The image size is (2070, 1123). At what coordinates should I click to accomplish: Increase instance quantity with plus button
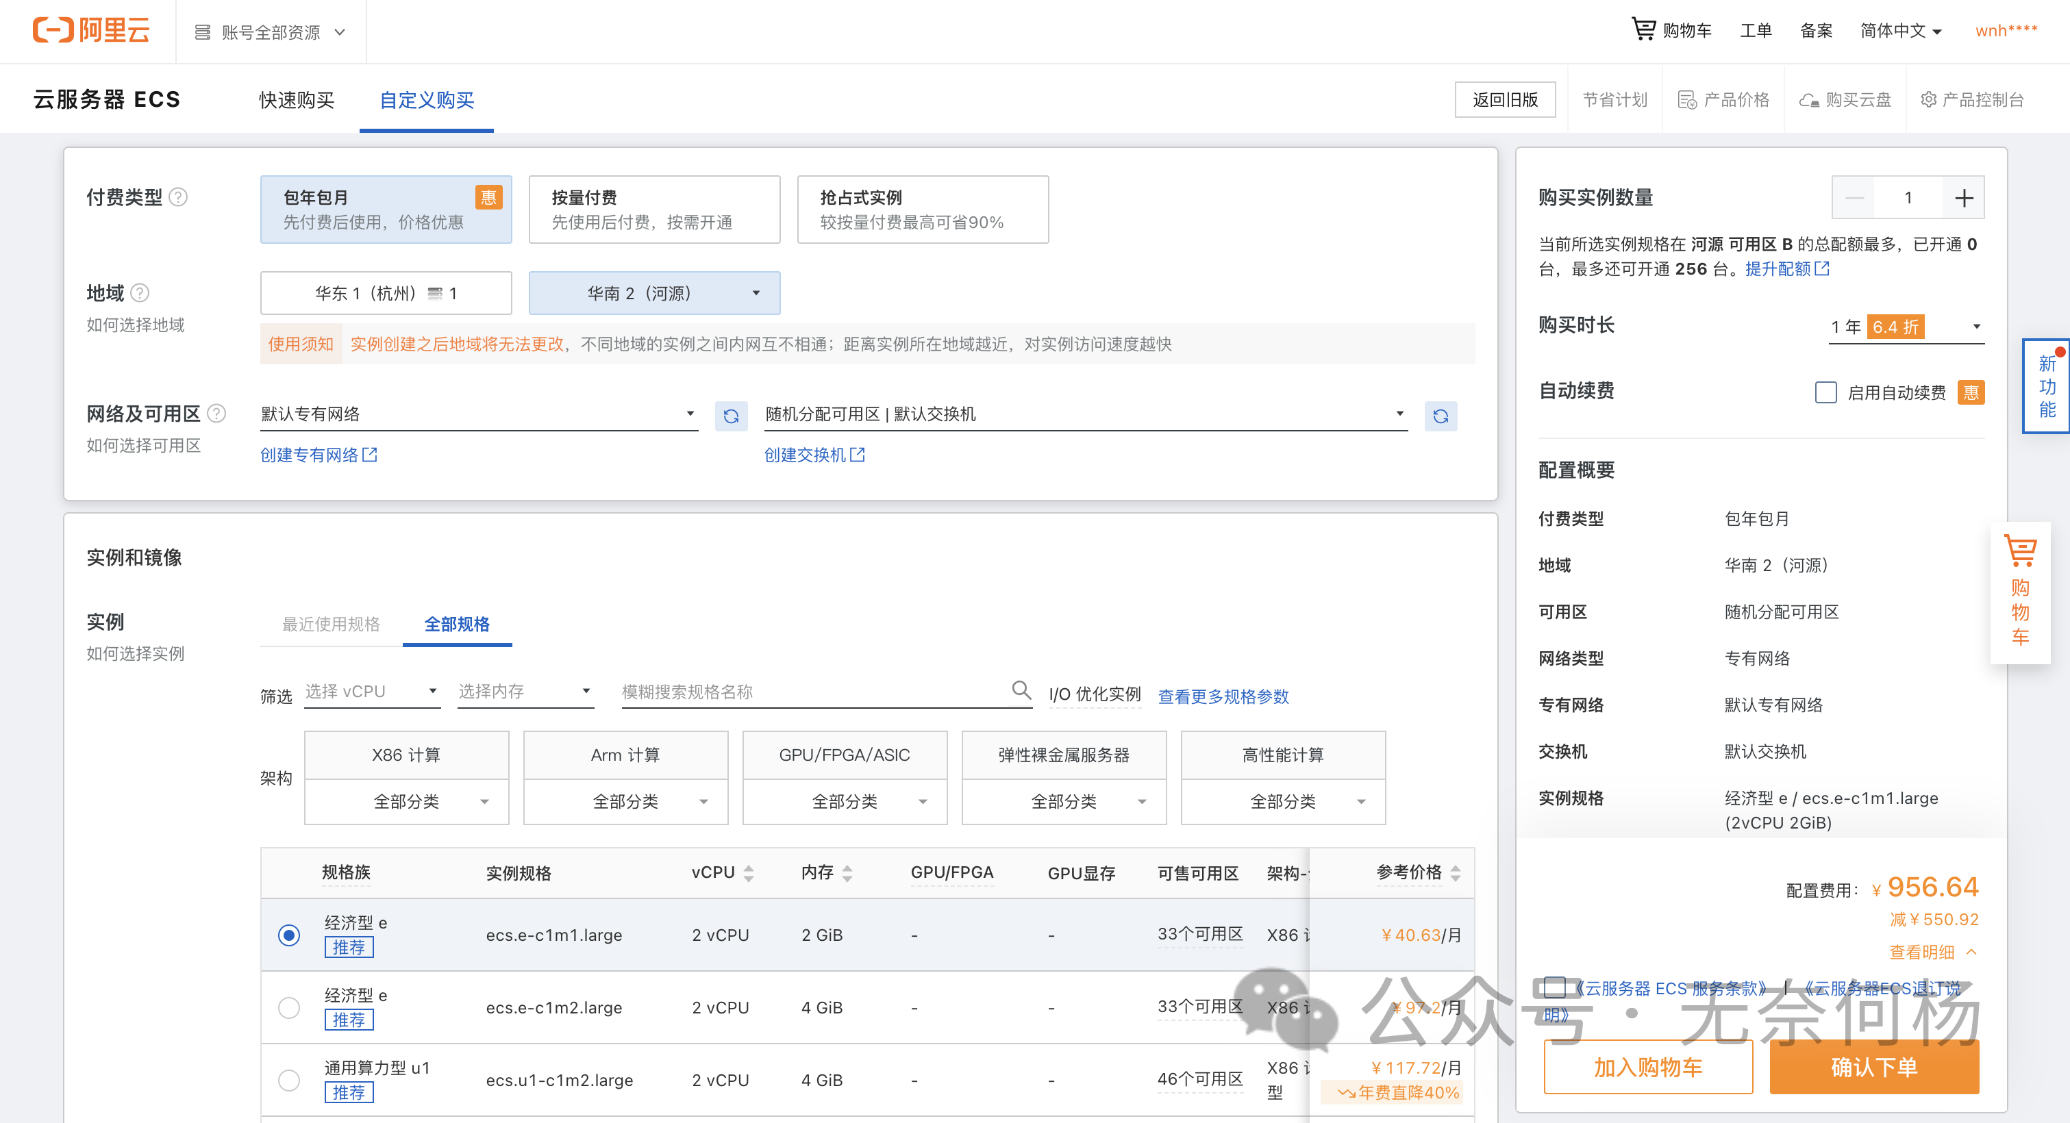click(1964, 198)
